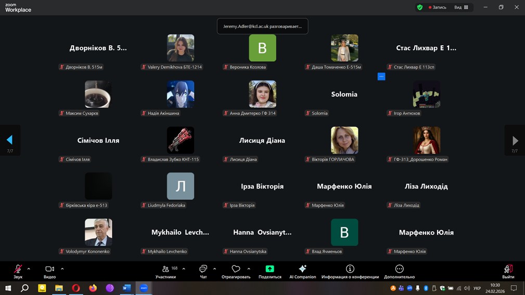Expand the arrow next to Отреагировать

(x=249, y=269)
